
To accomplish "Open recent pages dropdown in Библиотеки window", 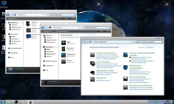I will coord(48,27).
